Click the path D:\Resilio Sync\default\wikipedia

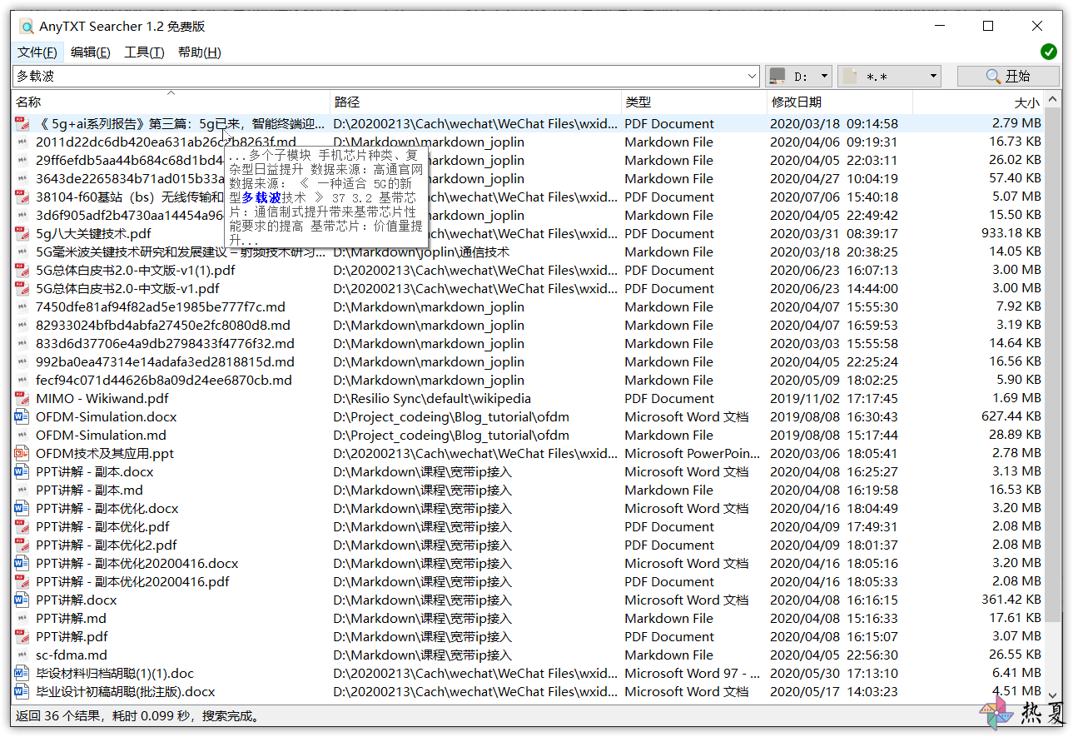coord(432,399)
